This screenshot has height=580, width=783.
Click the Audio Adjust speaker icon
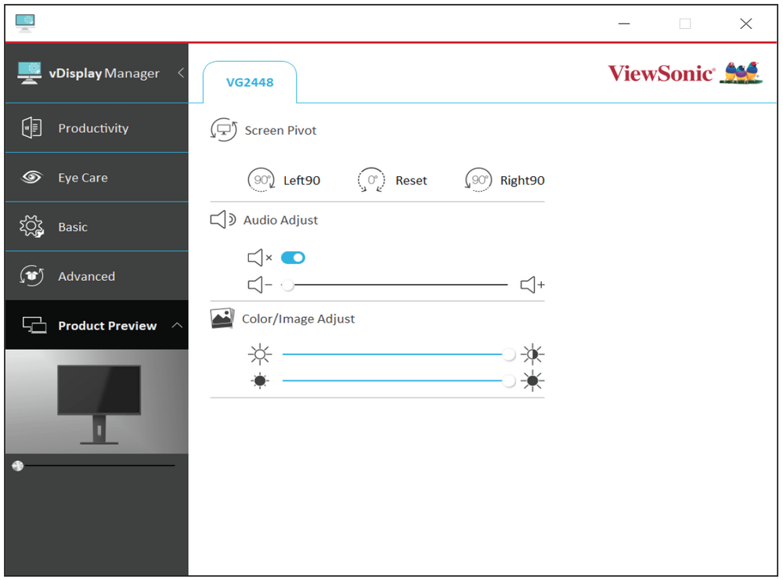pos(222,220)
